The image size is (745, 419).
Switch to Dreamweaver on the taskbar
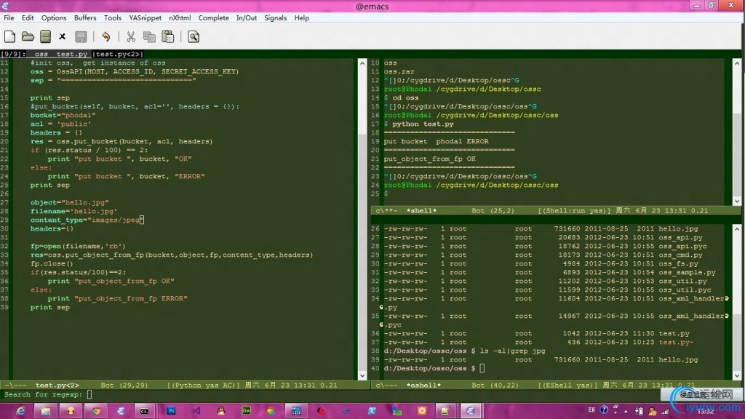coord(246,411)
